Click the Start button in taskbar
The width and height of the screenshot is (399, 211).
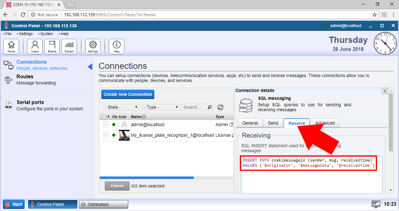coord(14,204)
